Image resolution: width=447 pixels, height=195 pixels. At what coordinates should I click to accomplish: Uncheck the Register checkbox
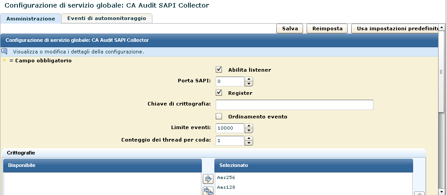[x=219, y=93]
